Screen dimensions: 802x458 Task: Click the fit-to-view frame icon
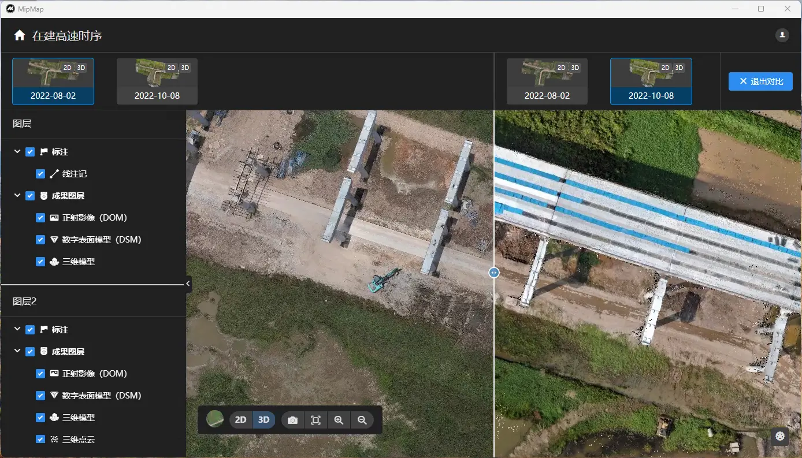316,420
